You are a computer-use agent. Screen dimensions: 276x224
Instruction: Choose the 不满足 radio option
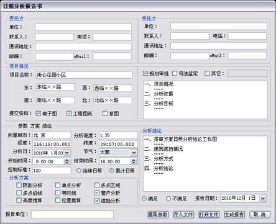tap(168, 199)
